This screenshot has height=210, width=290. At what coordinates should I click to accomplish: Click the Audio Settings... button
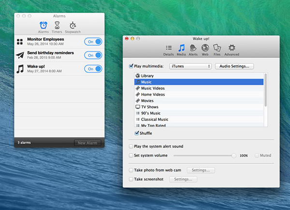pos(234,66)
